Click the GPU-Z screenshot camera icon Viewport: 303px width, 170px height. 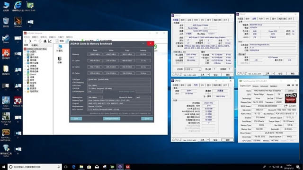pos(288,85)
